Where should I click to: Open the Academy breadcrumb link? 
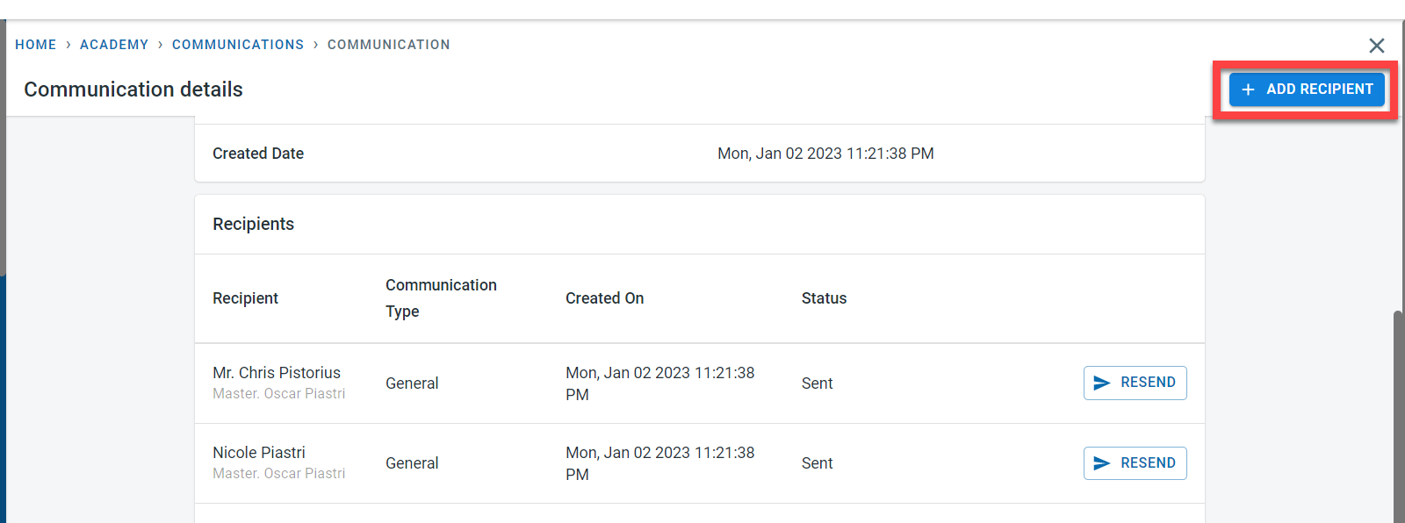(114, 45)
